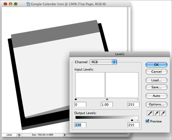Image resolution: width=172 pixels, height=140 pixels.
Task: Click OK to apply Levels
Action: coord(156,65)
